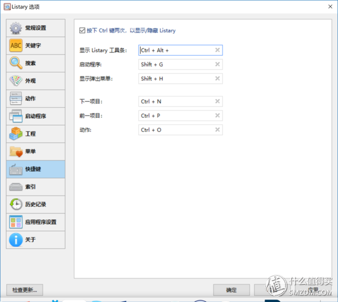Switch to the 菜单 tab label

coord(30,152)
